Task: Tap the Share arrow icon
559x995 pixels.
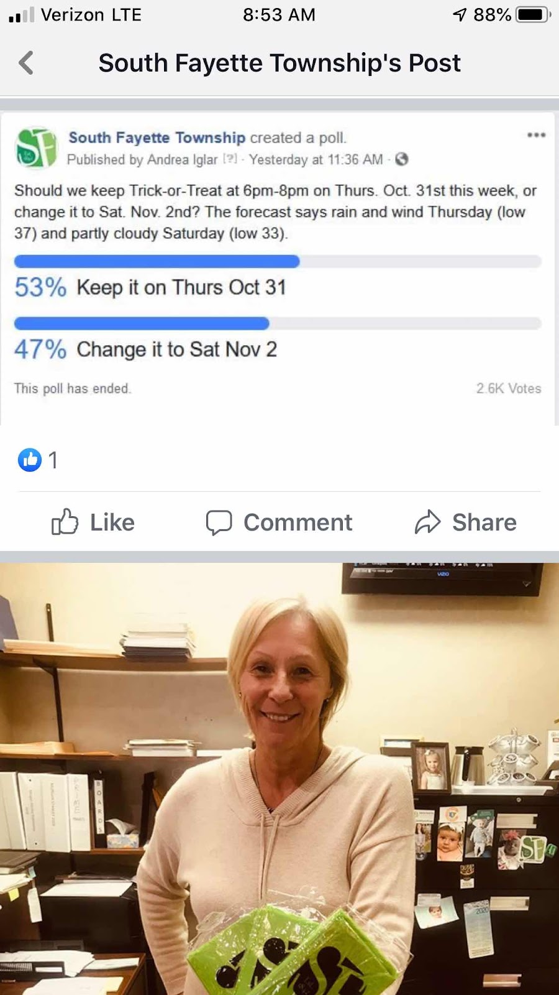Action: click(x=427, y=522)
